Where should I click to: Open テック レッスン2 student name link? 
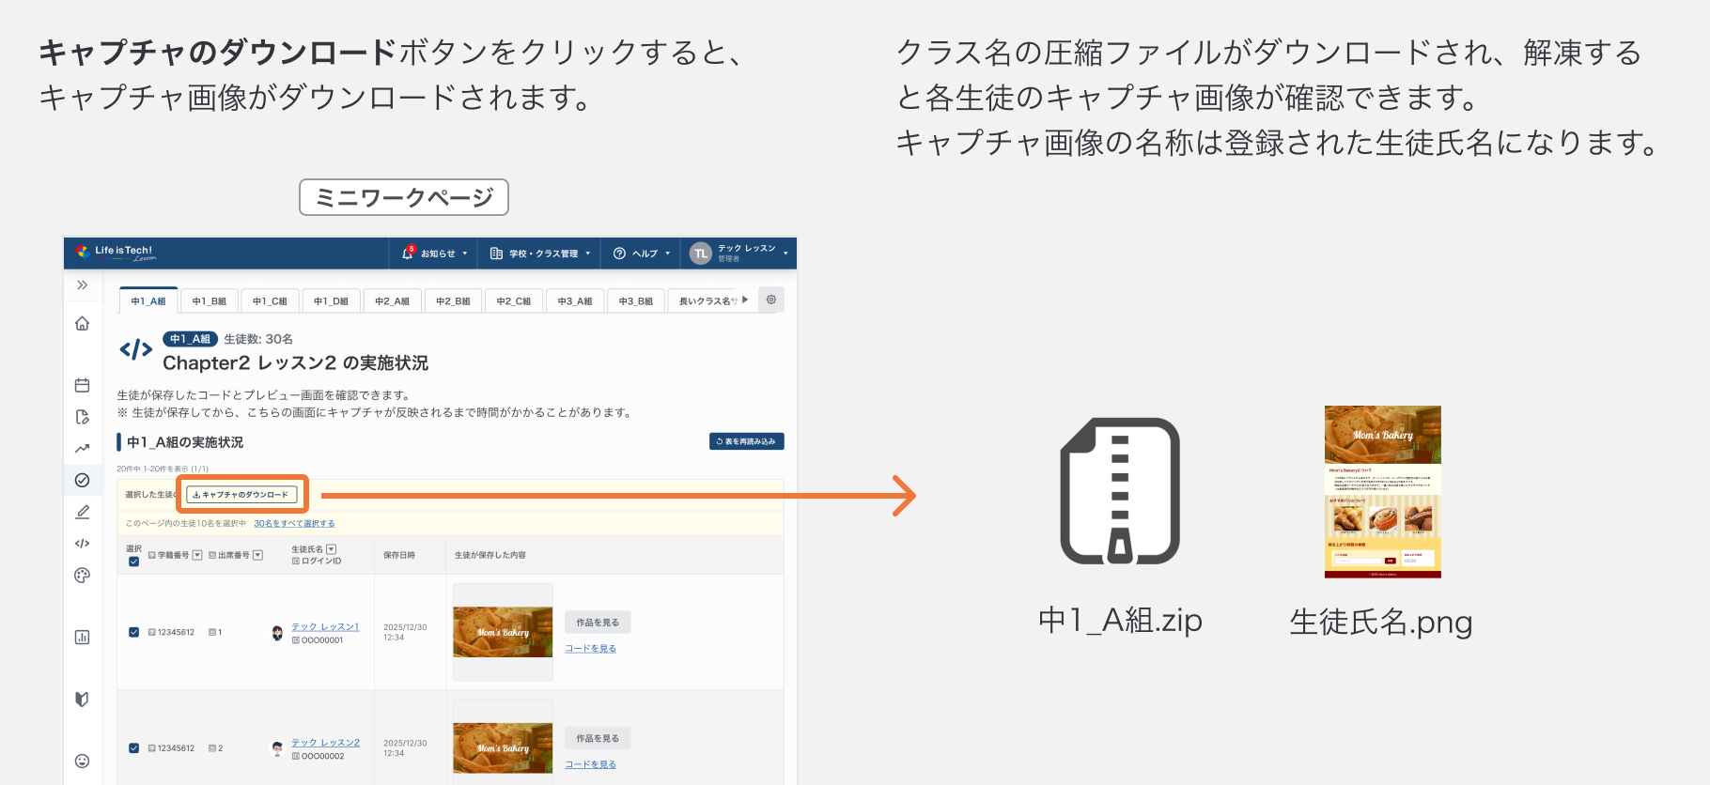pyautogui.click(x=325, y=742)
